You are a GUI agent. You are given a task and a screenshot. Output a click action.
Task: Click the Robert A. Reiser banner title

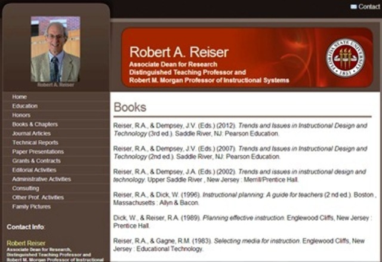tap(179, 52)
